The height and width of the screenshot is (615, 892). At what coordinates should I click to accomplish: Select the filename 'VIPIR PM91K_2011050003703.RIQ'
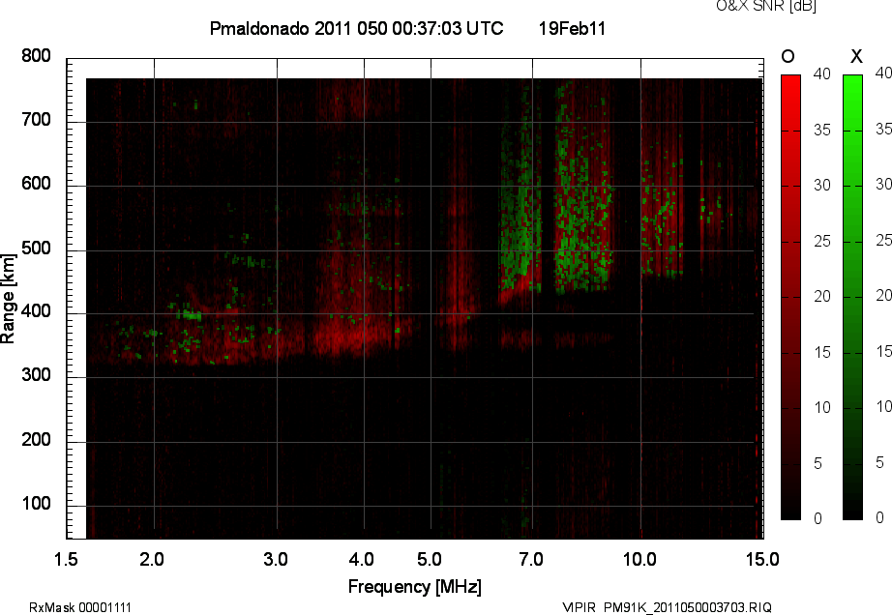pyautogui.click(x=667, y=607)
